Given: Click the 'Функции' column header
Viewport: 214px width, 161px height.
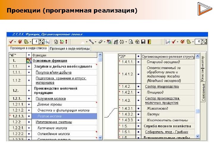Looking at the screenshot, I should point(64,55).
